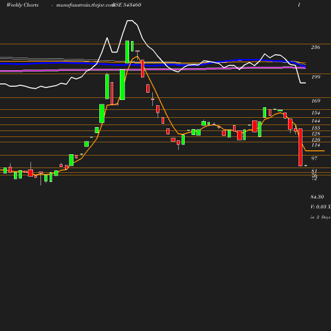Click the 120 price level label

316,140
